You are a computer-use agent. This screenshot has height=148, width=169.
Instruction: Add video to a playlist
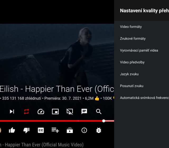point(55,130)
